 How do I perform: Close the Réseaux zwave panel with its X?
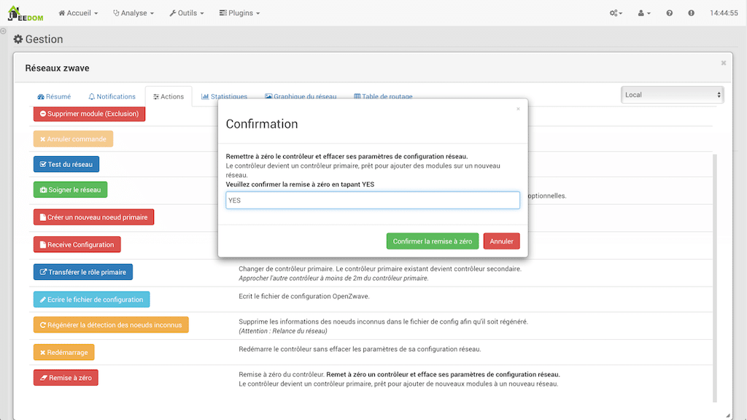pyautogui.click(x=723, y=63)
